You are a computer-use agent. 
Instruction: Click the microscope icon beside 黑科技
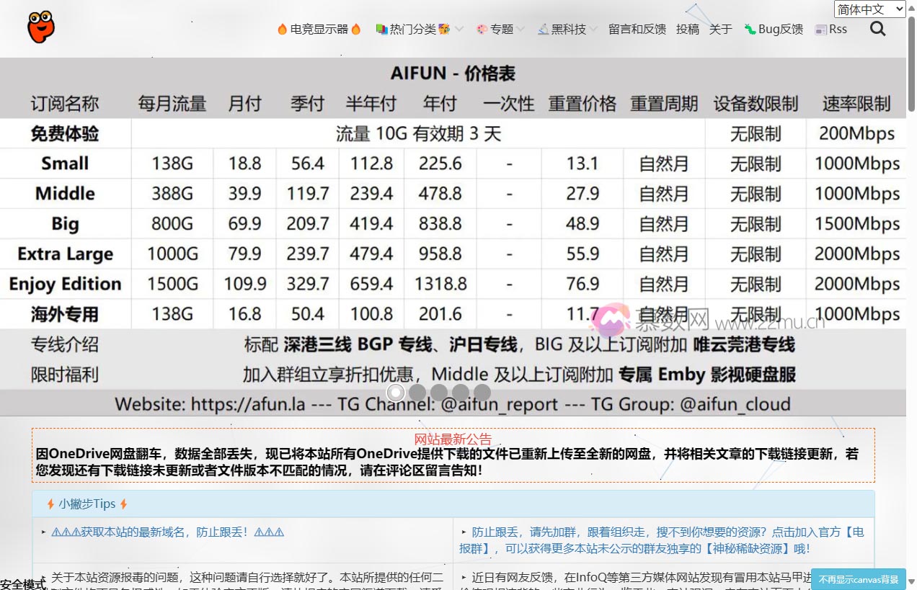tap(544, 29)
